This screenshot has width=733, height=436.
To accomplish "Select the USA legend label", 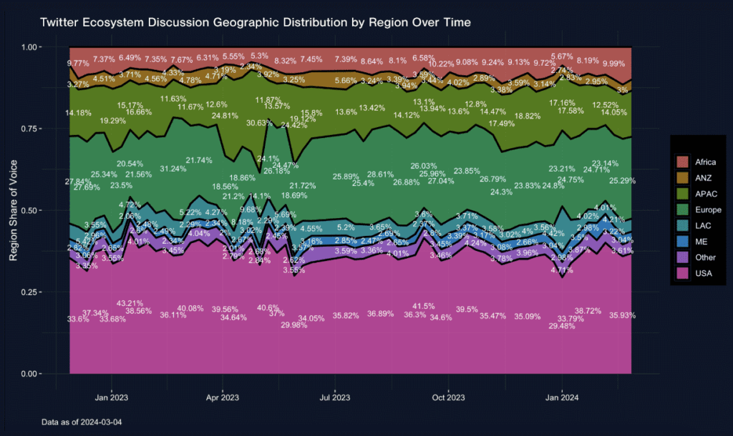I will [x=704, y=274].
